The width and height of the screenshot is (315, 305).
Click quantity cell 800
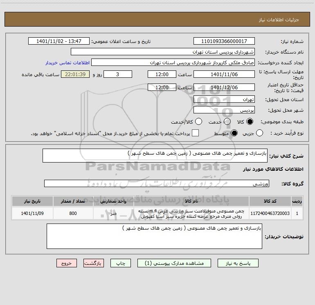pyautogui.click(x=73, y=213)
